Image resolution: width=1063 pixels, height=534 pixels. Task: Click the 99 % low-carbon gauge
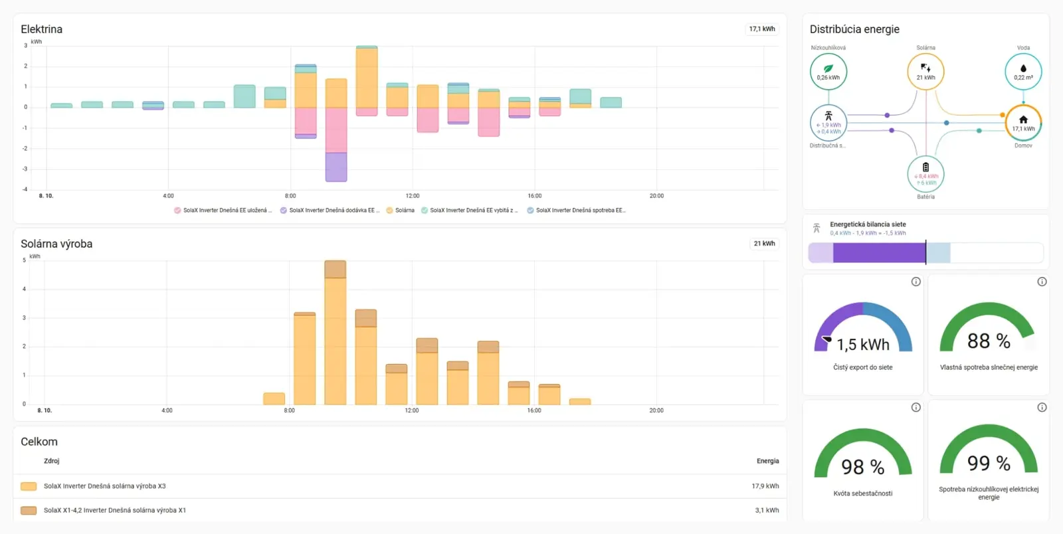point(989,450)
